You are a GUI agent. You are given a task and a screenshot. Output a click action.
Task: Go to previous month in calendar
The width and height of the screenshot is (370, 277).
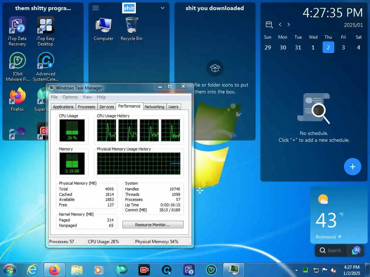click(280, 25)
